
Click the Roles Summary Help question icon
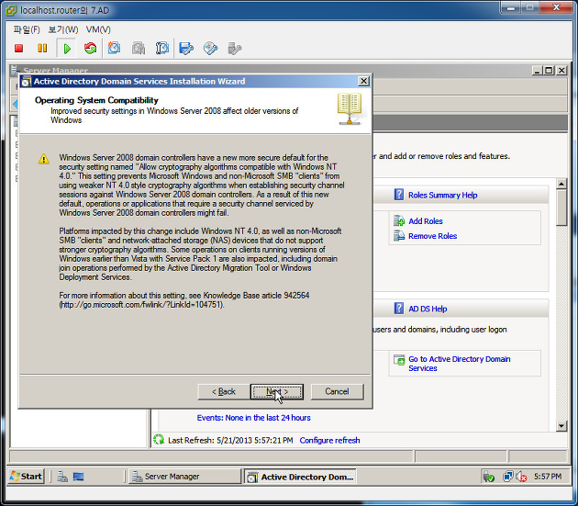point(399,195)
